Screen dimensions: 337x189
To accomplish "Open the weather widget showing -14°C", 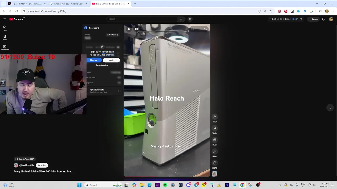I will [8, 185].
